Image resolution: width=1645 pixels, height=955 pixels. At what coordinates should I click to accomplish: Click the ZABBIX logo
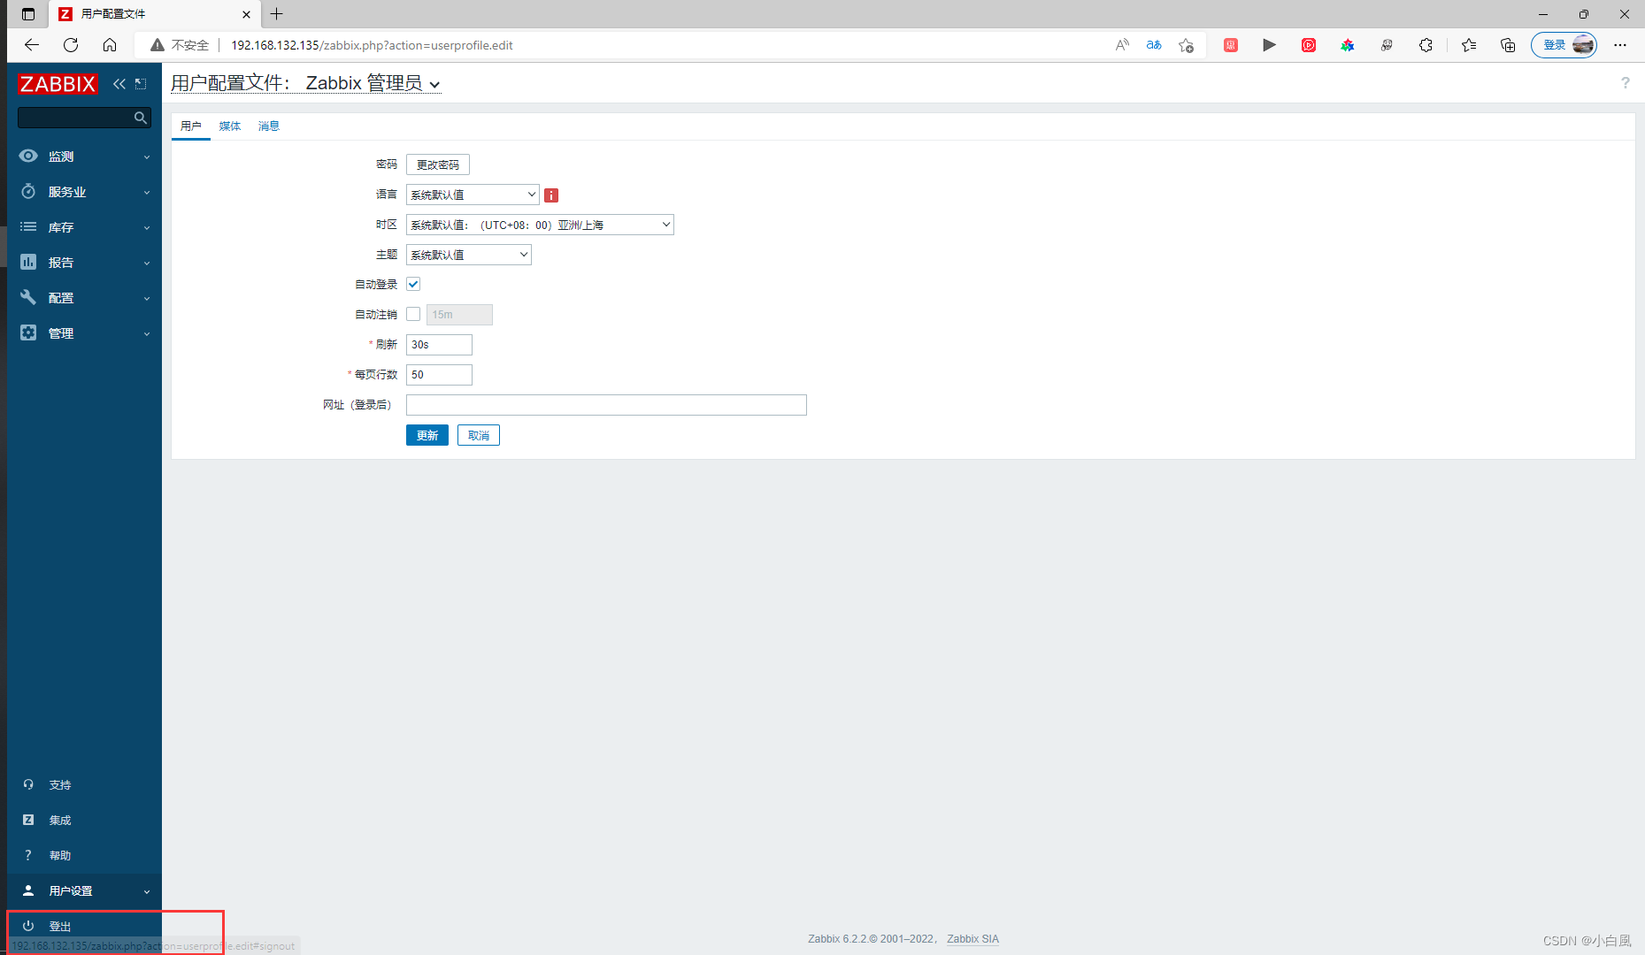point(58,84)
